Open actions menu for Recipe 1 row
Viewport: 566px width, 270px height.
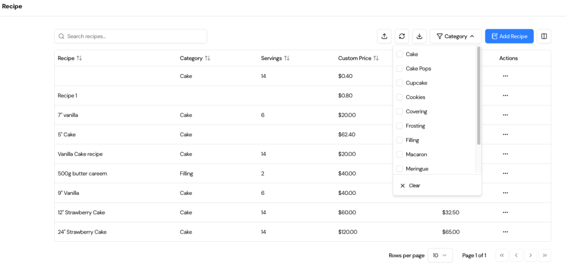(x=505, y=96)
